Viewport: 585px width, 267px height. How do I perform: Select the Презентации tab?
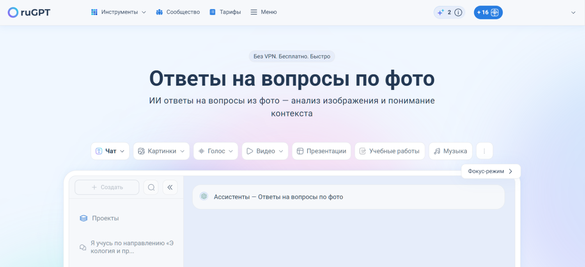click(x=321, y=151)
